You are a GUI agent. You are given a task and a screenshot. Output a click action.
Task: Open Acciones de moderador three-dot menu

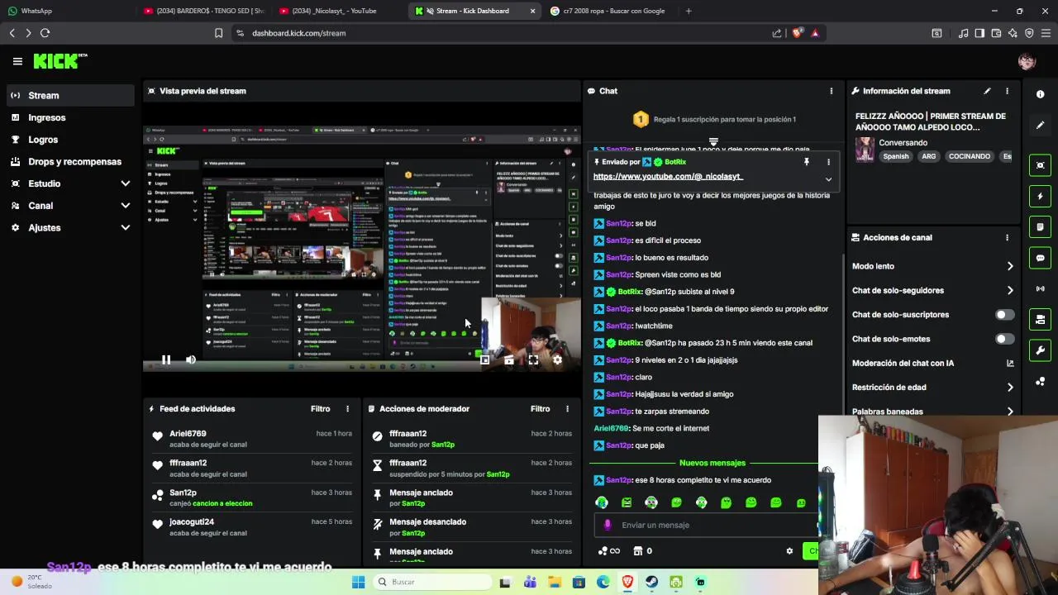567,408
